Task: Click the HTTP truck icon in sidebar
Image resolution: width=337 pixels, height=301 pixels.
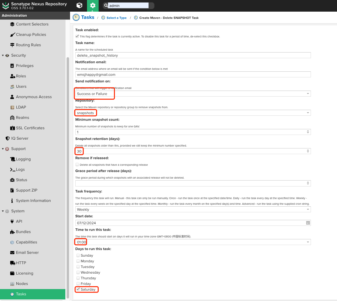Action: click(12, 263)
